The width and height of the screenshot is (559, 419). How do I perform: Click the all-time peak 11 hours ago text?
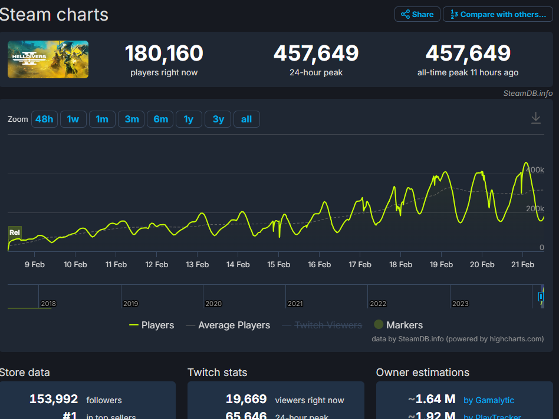468,72
